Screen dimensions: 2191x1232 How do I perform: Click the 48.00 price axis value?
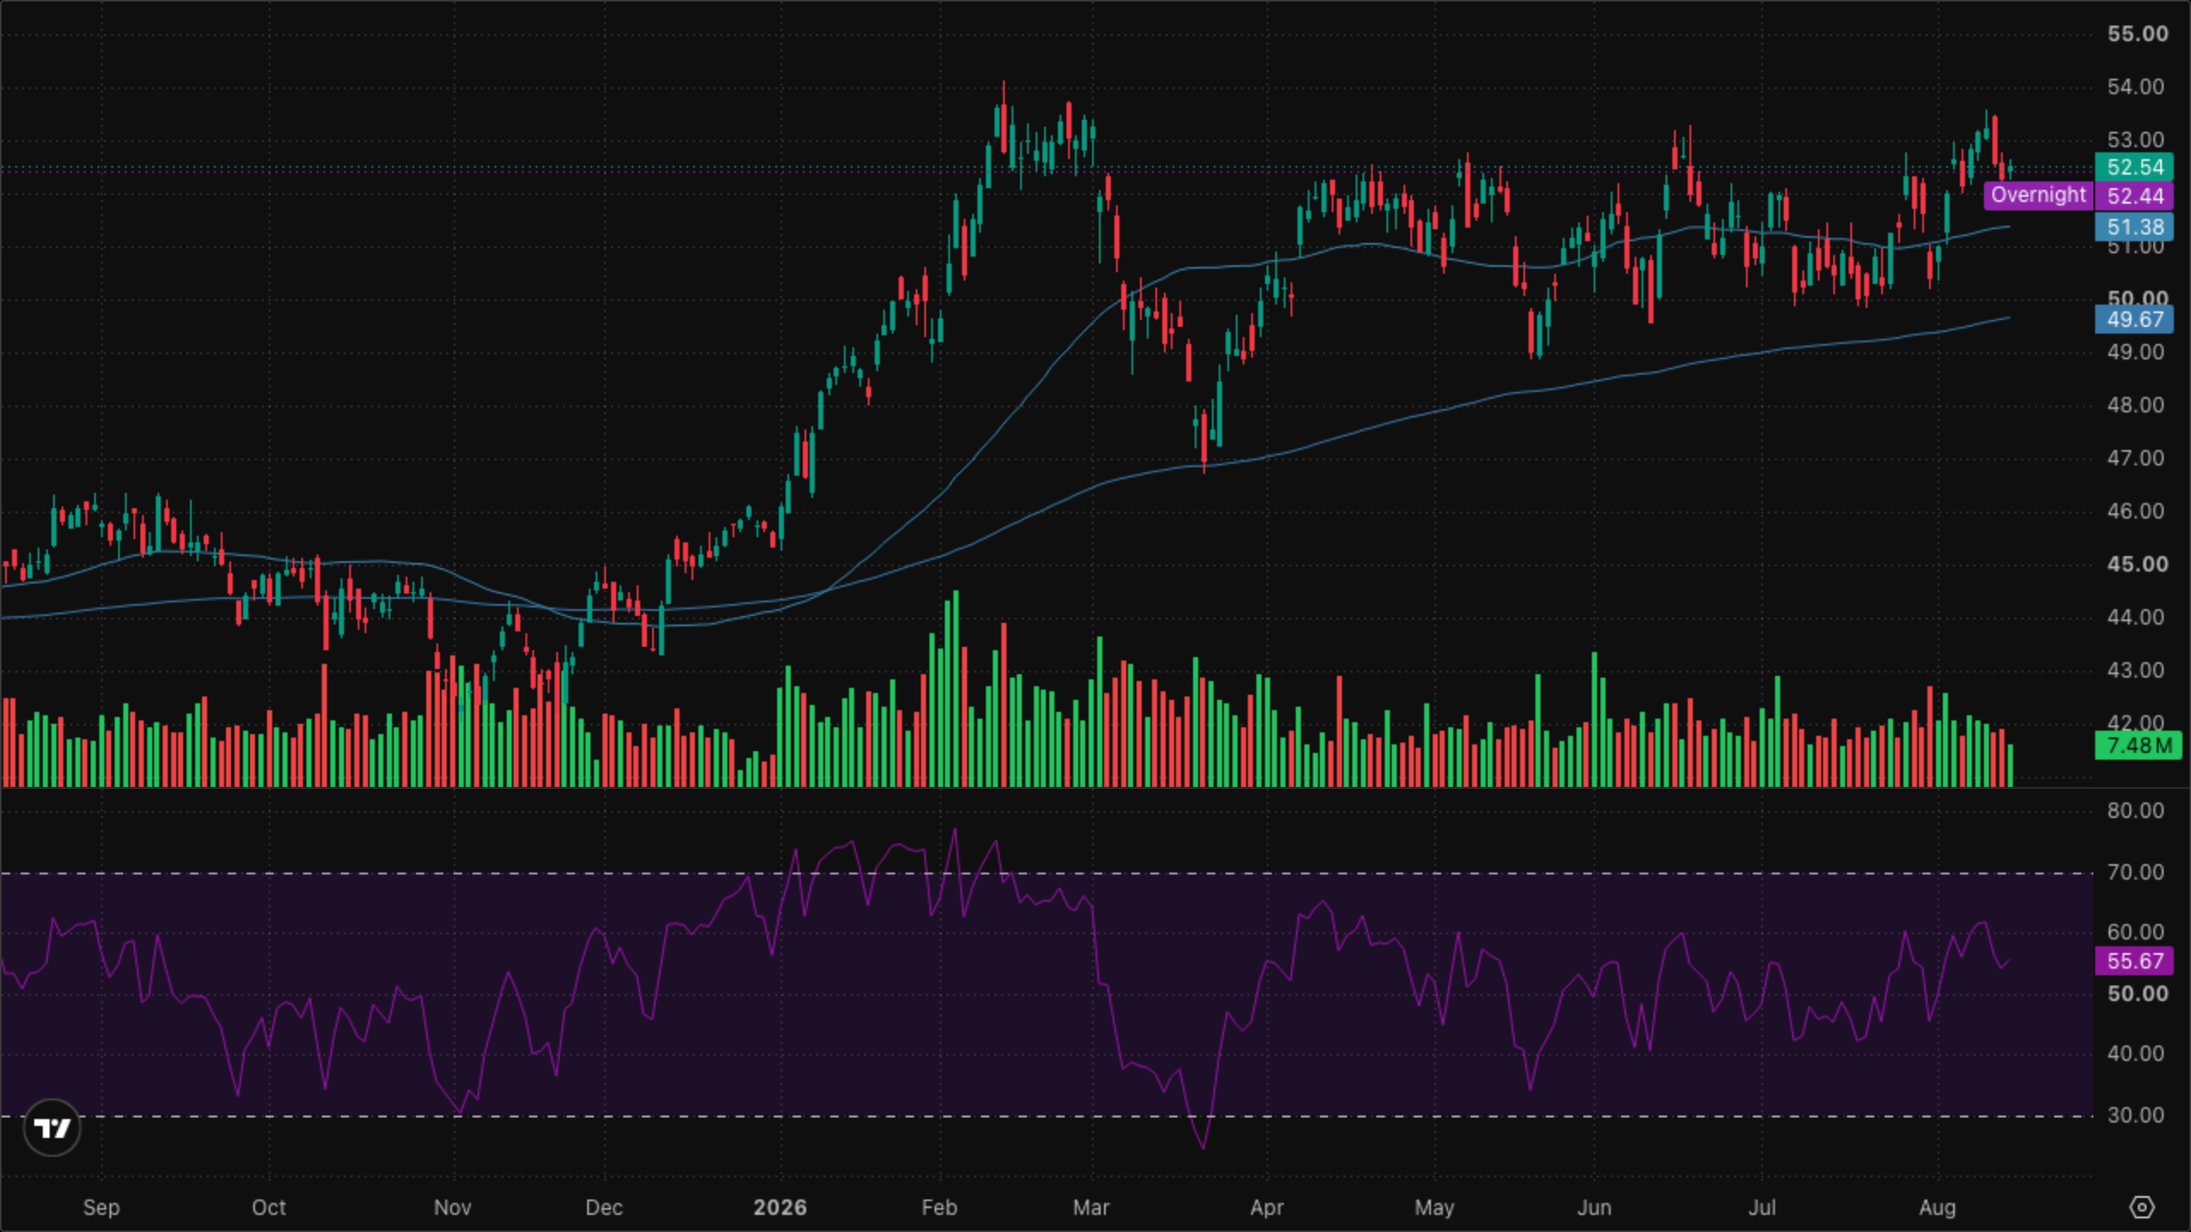pyautogui.click(x=2136, y=405)
